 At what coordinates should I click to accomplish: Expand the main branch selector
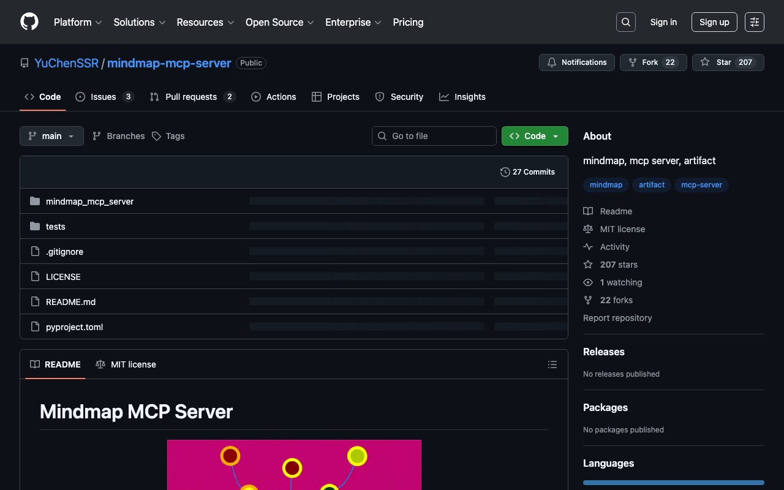pos(51,136)
